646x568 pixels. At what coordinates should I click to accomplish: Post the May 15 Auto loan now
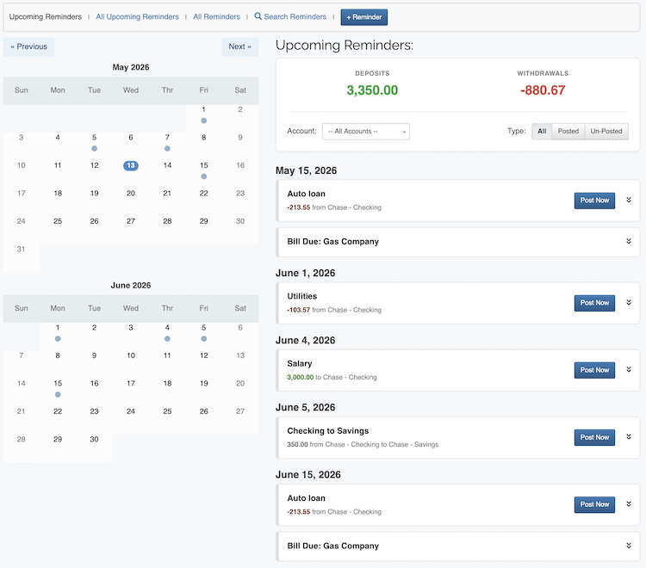pyautogui.click(x=594, y=201)
